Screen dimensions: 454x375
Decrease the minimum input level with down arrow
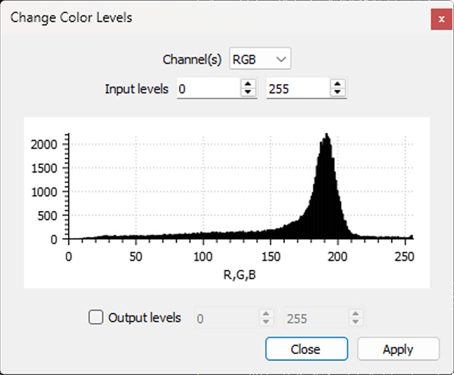click(x=248, y=93)
